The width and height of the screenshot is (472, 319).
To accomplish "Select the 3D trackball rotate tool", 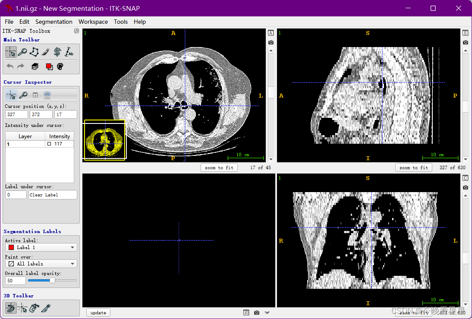I will point(11,308).
